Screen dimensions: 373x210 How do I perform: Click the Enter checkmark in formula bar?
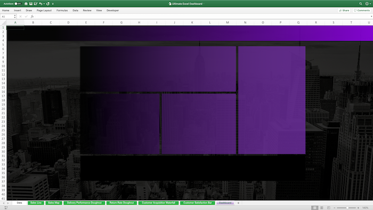[26, 17]
